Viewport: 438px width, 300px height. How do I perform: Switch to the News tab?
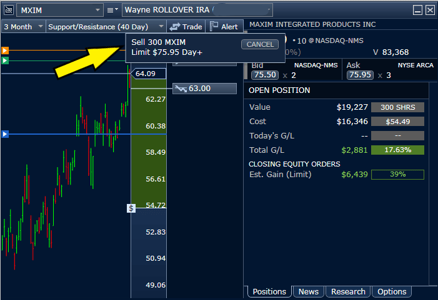[x=308, y=291]
